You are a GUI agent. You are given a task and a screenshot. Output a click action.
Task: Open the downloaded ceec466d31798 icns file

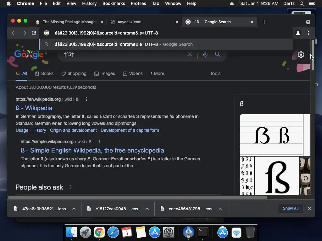point(187,209)
